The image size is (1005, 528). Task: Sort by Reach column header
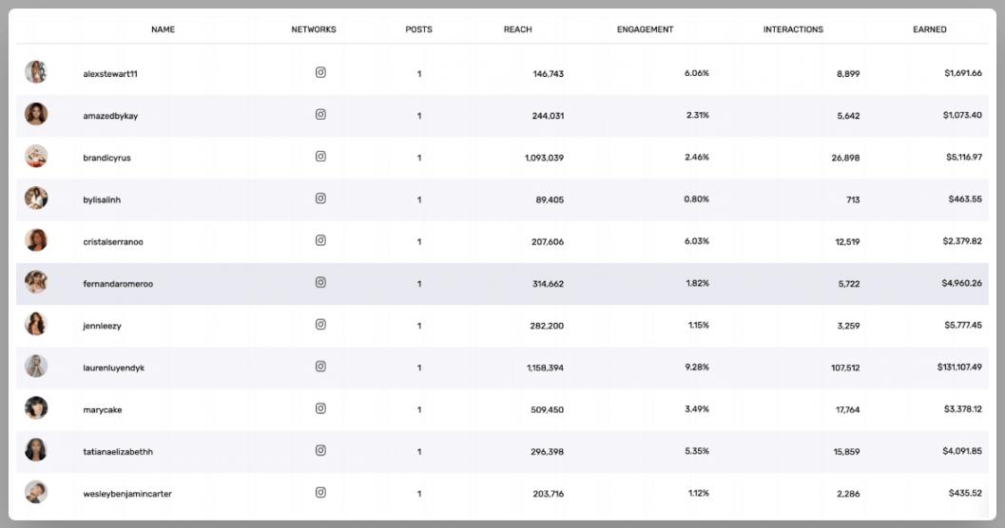pyautogui.click(x=517, y=29)
